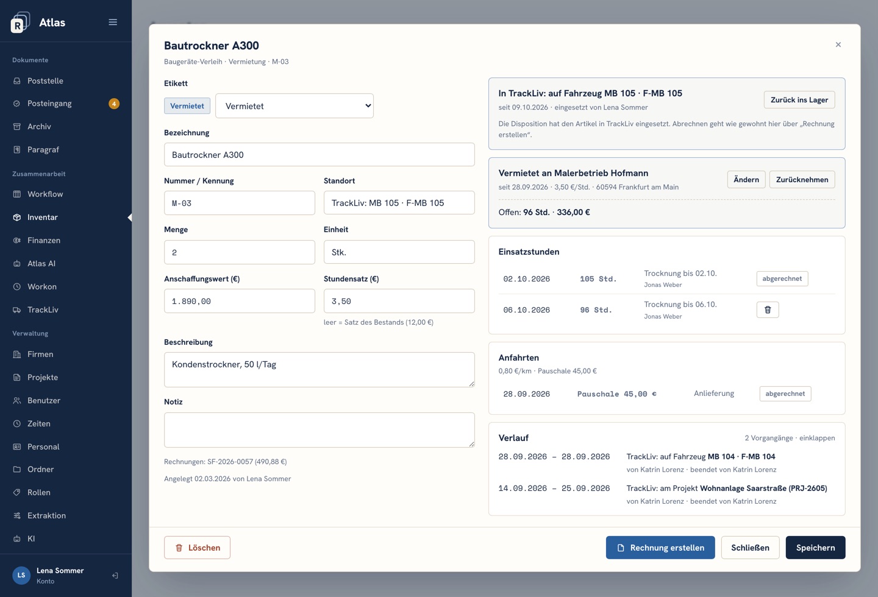Click the Finanzen sidebar icon
This screenshot has width=878, height=597.
(x=17, y=241)
